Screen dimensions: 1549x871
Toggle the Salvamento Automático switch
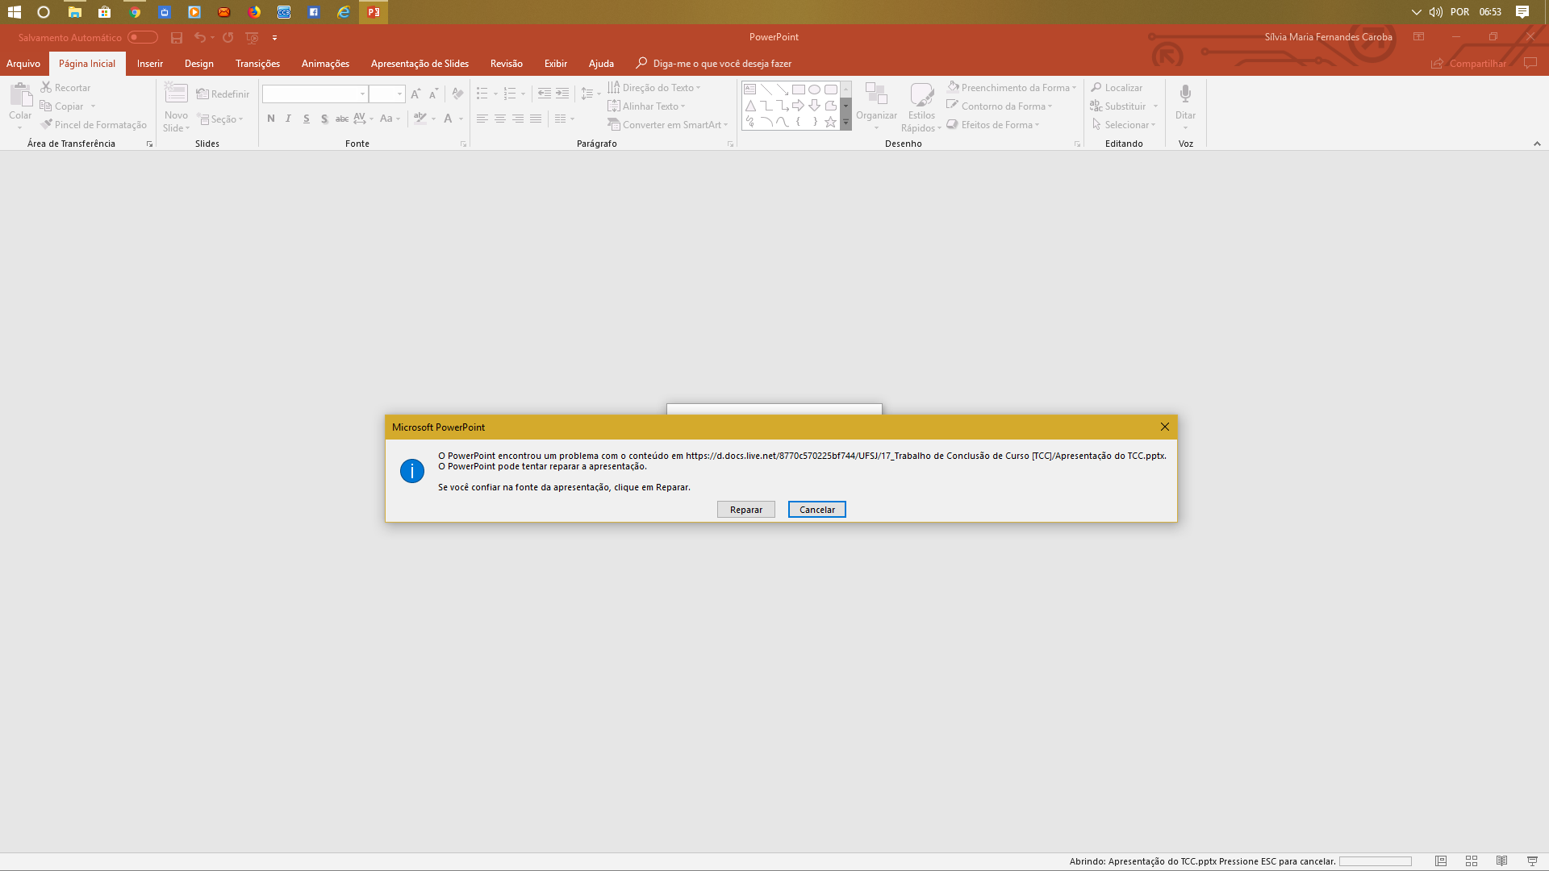tap(143, 37)
